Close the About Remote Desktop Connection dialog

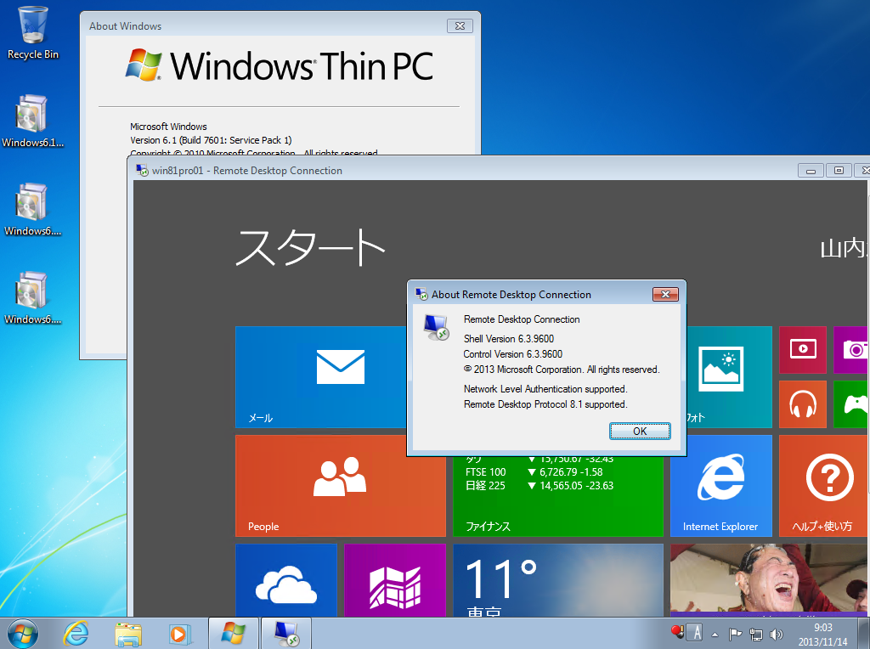pos(665,294)
